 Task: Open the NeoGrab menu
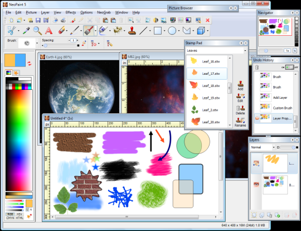pyautogui.click(x=104, y=12)
